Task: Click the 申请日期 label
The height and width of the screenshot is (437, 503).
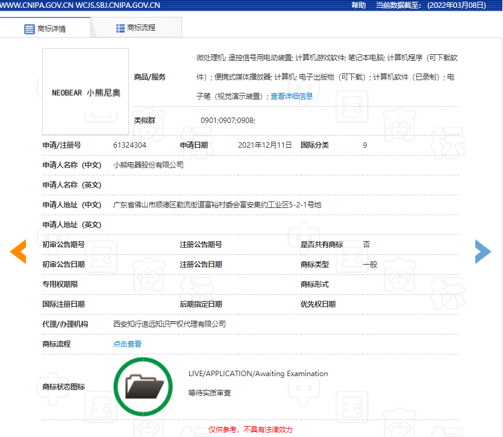Action: tap(194, 145)
